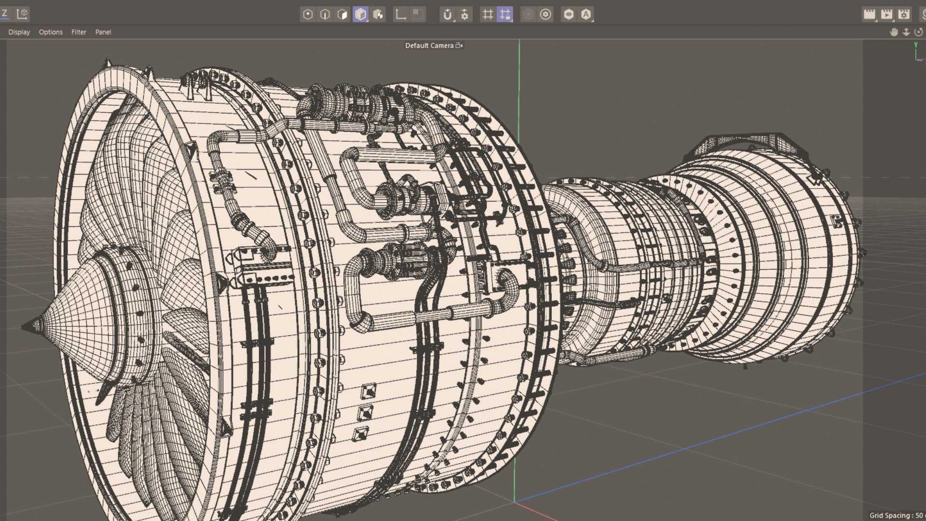Open snap settings gear icon
The width and height of the screenshot is (926, 521).
[464, 14]
